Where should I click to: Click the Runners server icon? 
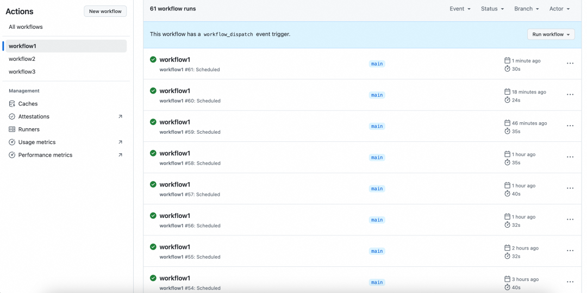point(12,129)
